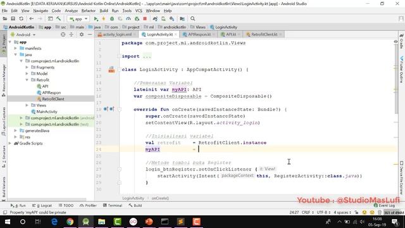Open the Logcat tool window
Screen dimensions: 405x228
(x=42, y=205)
